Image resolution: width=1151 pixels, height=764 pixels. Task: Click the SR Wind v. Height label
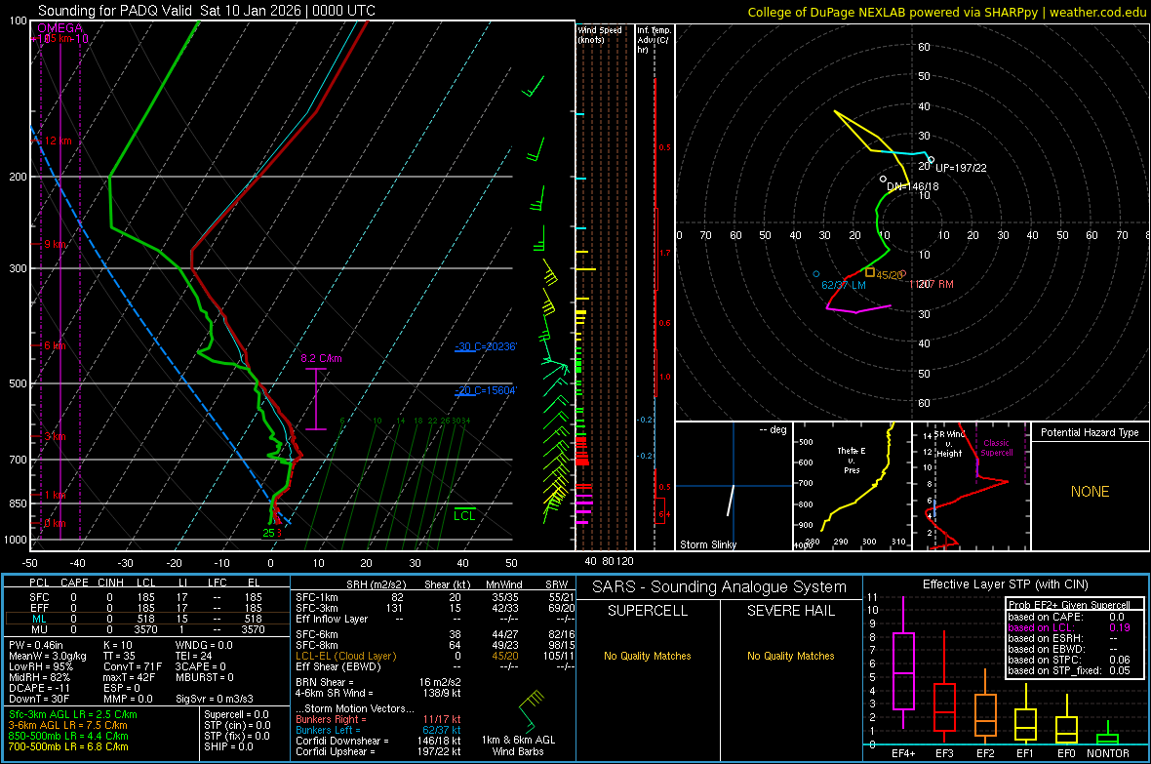[x=948, y=444]
